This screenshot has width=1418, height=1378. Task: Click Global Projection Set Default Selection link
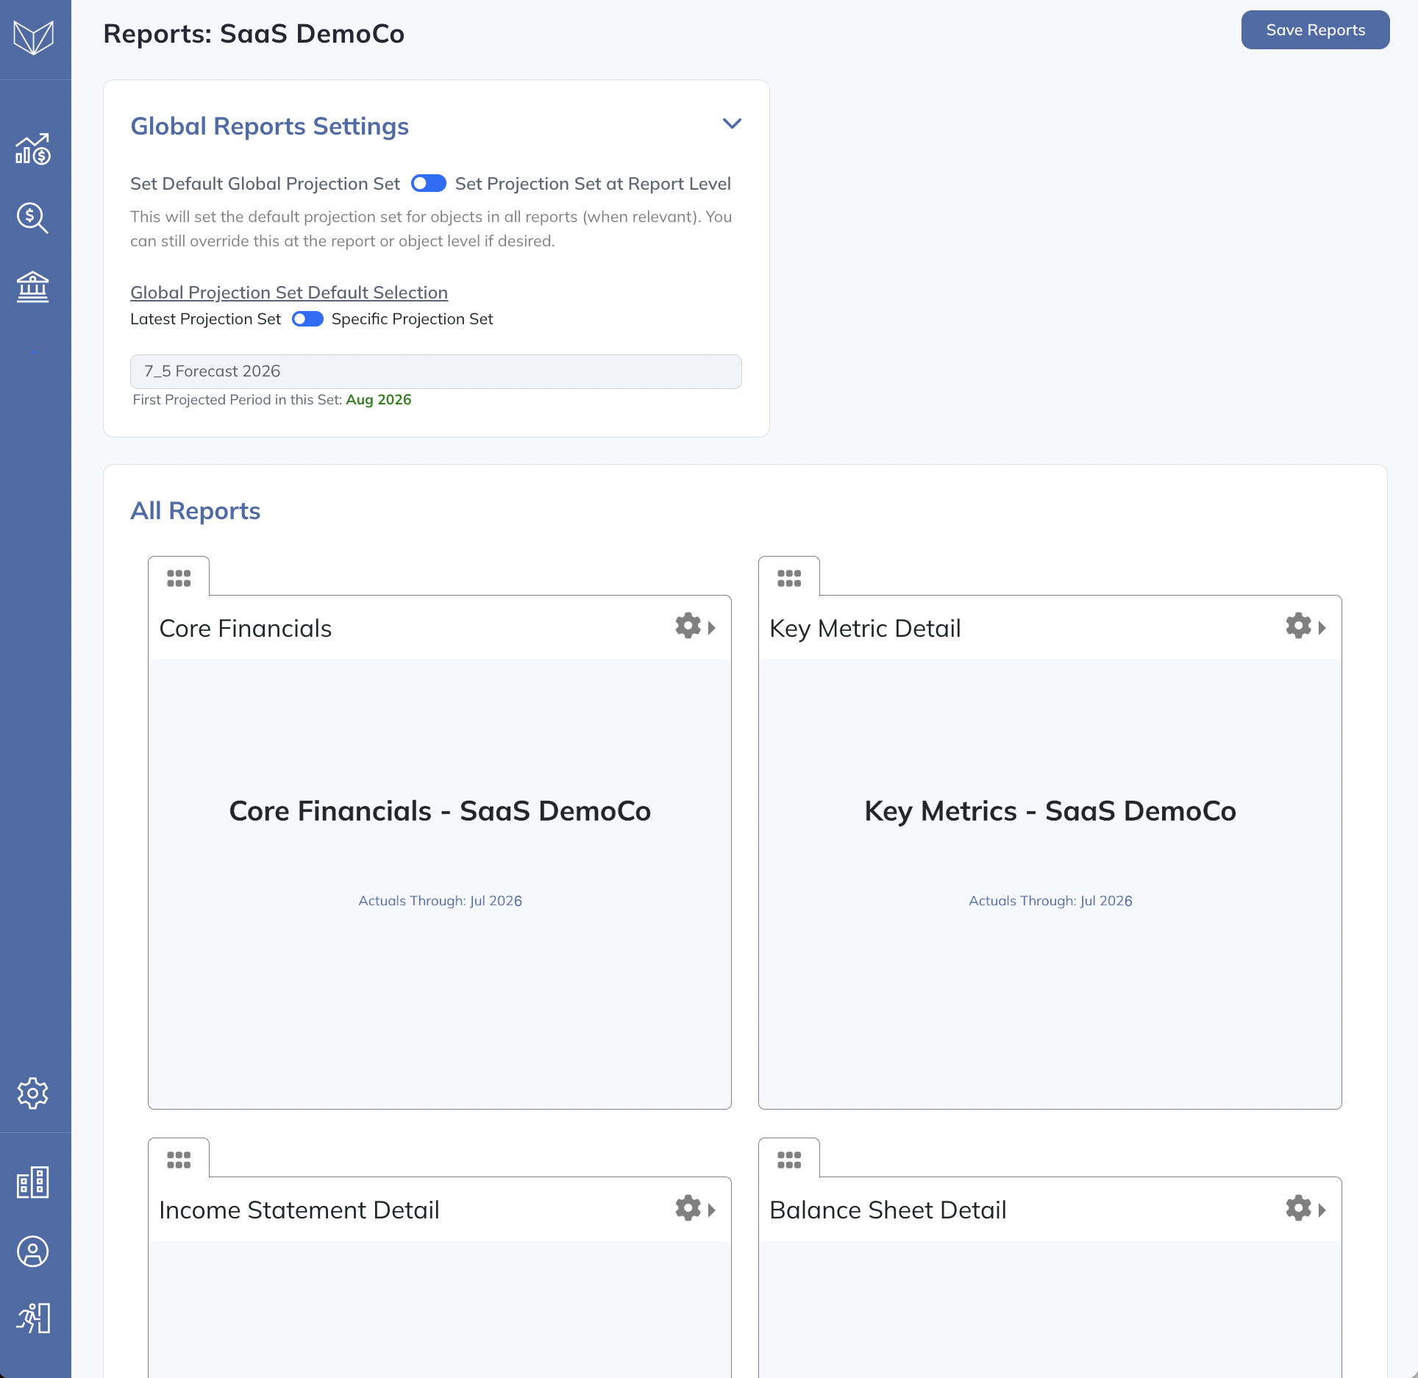(289, 293)
